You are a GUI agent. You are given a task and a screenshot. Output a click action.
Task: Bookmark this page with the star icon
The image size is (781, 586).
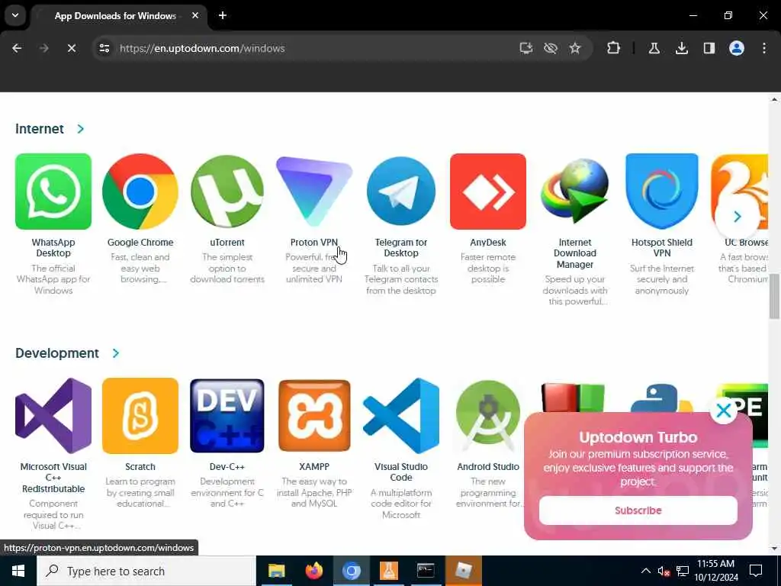(575, 48)
